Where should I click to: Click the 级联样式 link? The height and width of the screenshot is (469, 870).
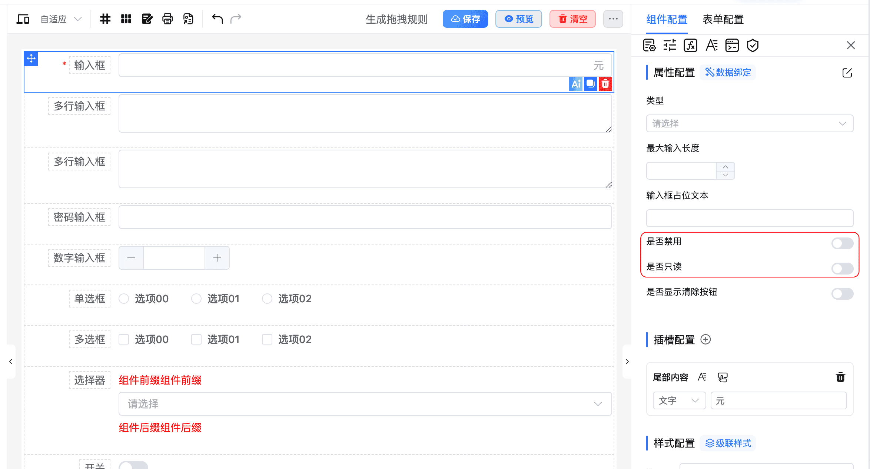[728, 443]
